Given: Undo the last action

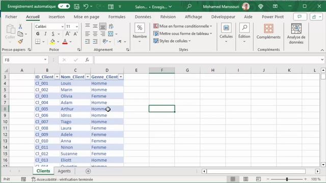Looking at the screenshot, I should (86, 7).
